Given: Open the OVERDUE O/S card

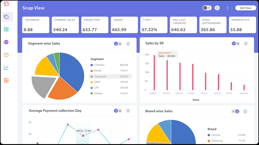Looking at the screenshot, I should coord(242,25).
